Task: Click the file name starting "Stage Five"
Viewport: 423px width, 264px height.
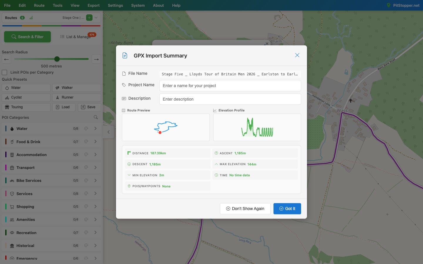Action: pos(230,74)
